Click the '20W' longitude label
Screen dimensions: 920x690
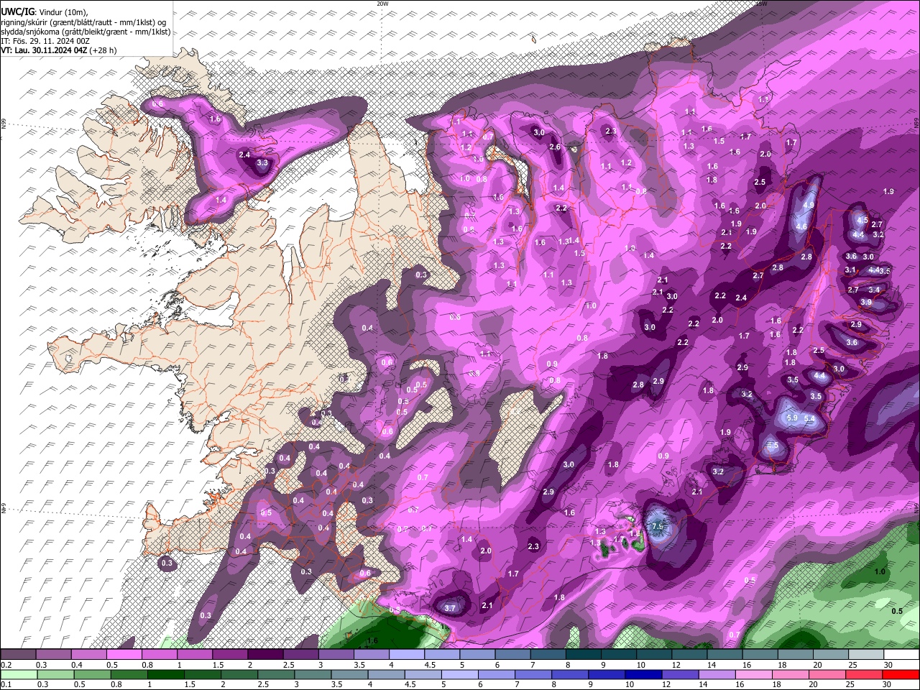click(x=382, y=4)
